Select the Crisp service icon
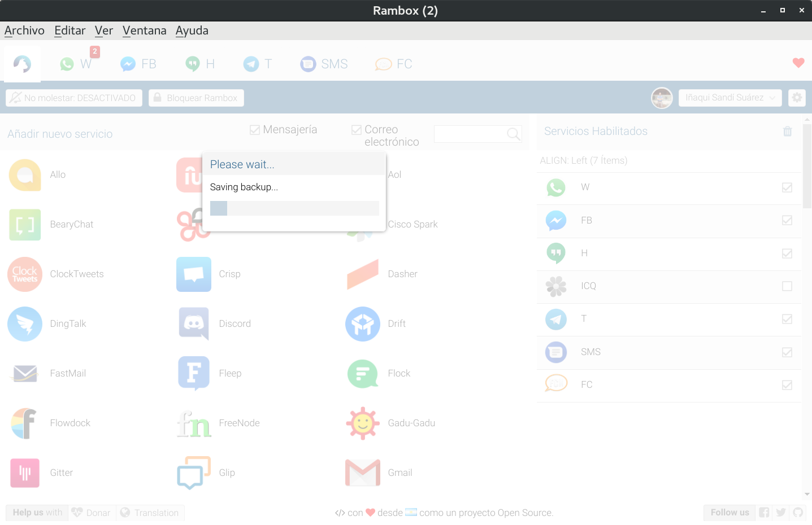The width and height of the screenshot is (812, 525). click(194, 274)
